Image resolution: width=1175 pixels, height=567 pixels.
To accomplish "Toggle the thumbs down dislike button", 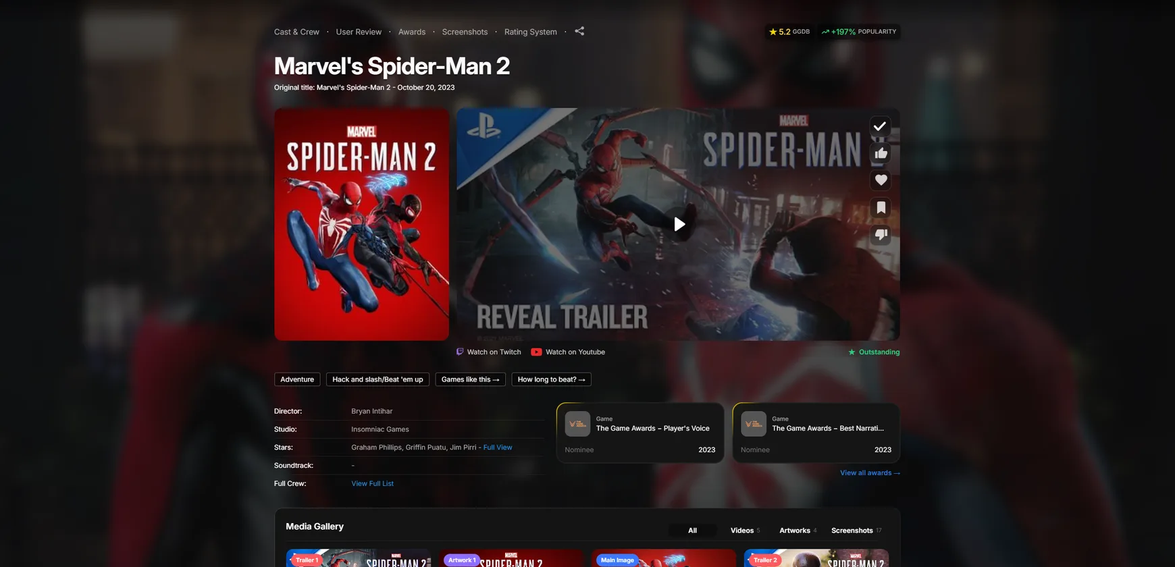I will 881,235.
